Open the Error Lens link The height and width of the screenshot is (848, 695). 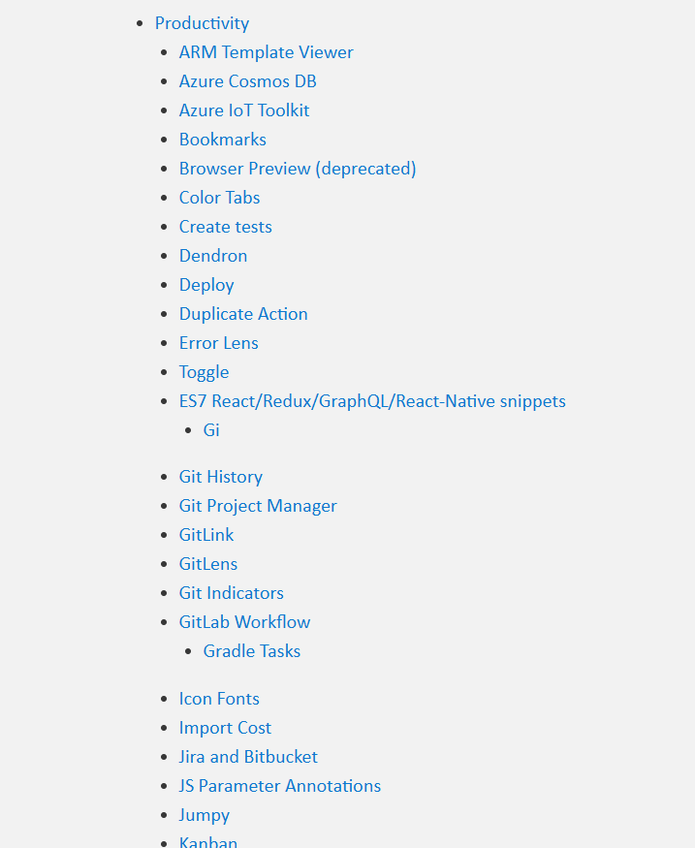pyautogui.click(x=219, y=343)
